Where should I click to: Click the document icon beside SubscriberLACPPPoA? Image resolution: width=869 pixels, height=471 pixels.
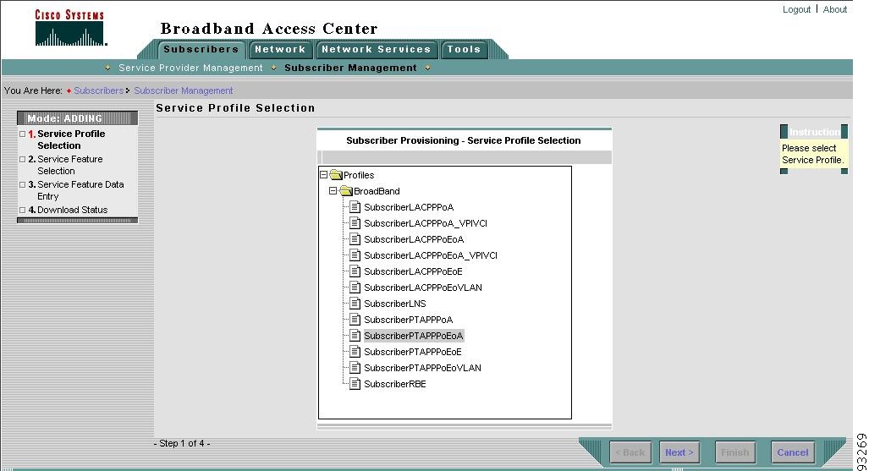point(355,207)
